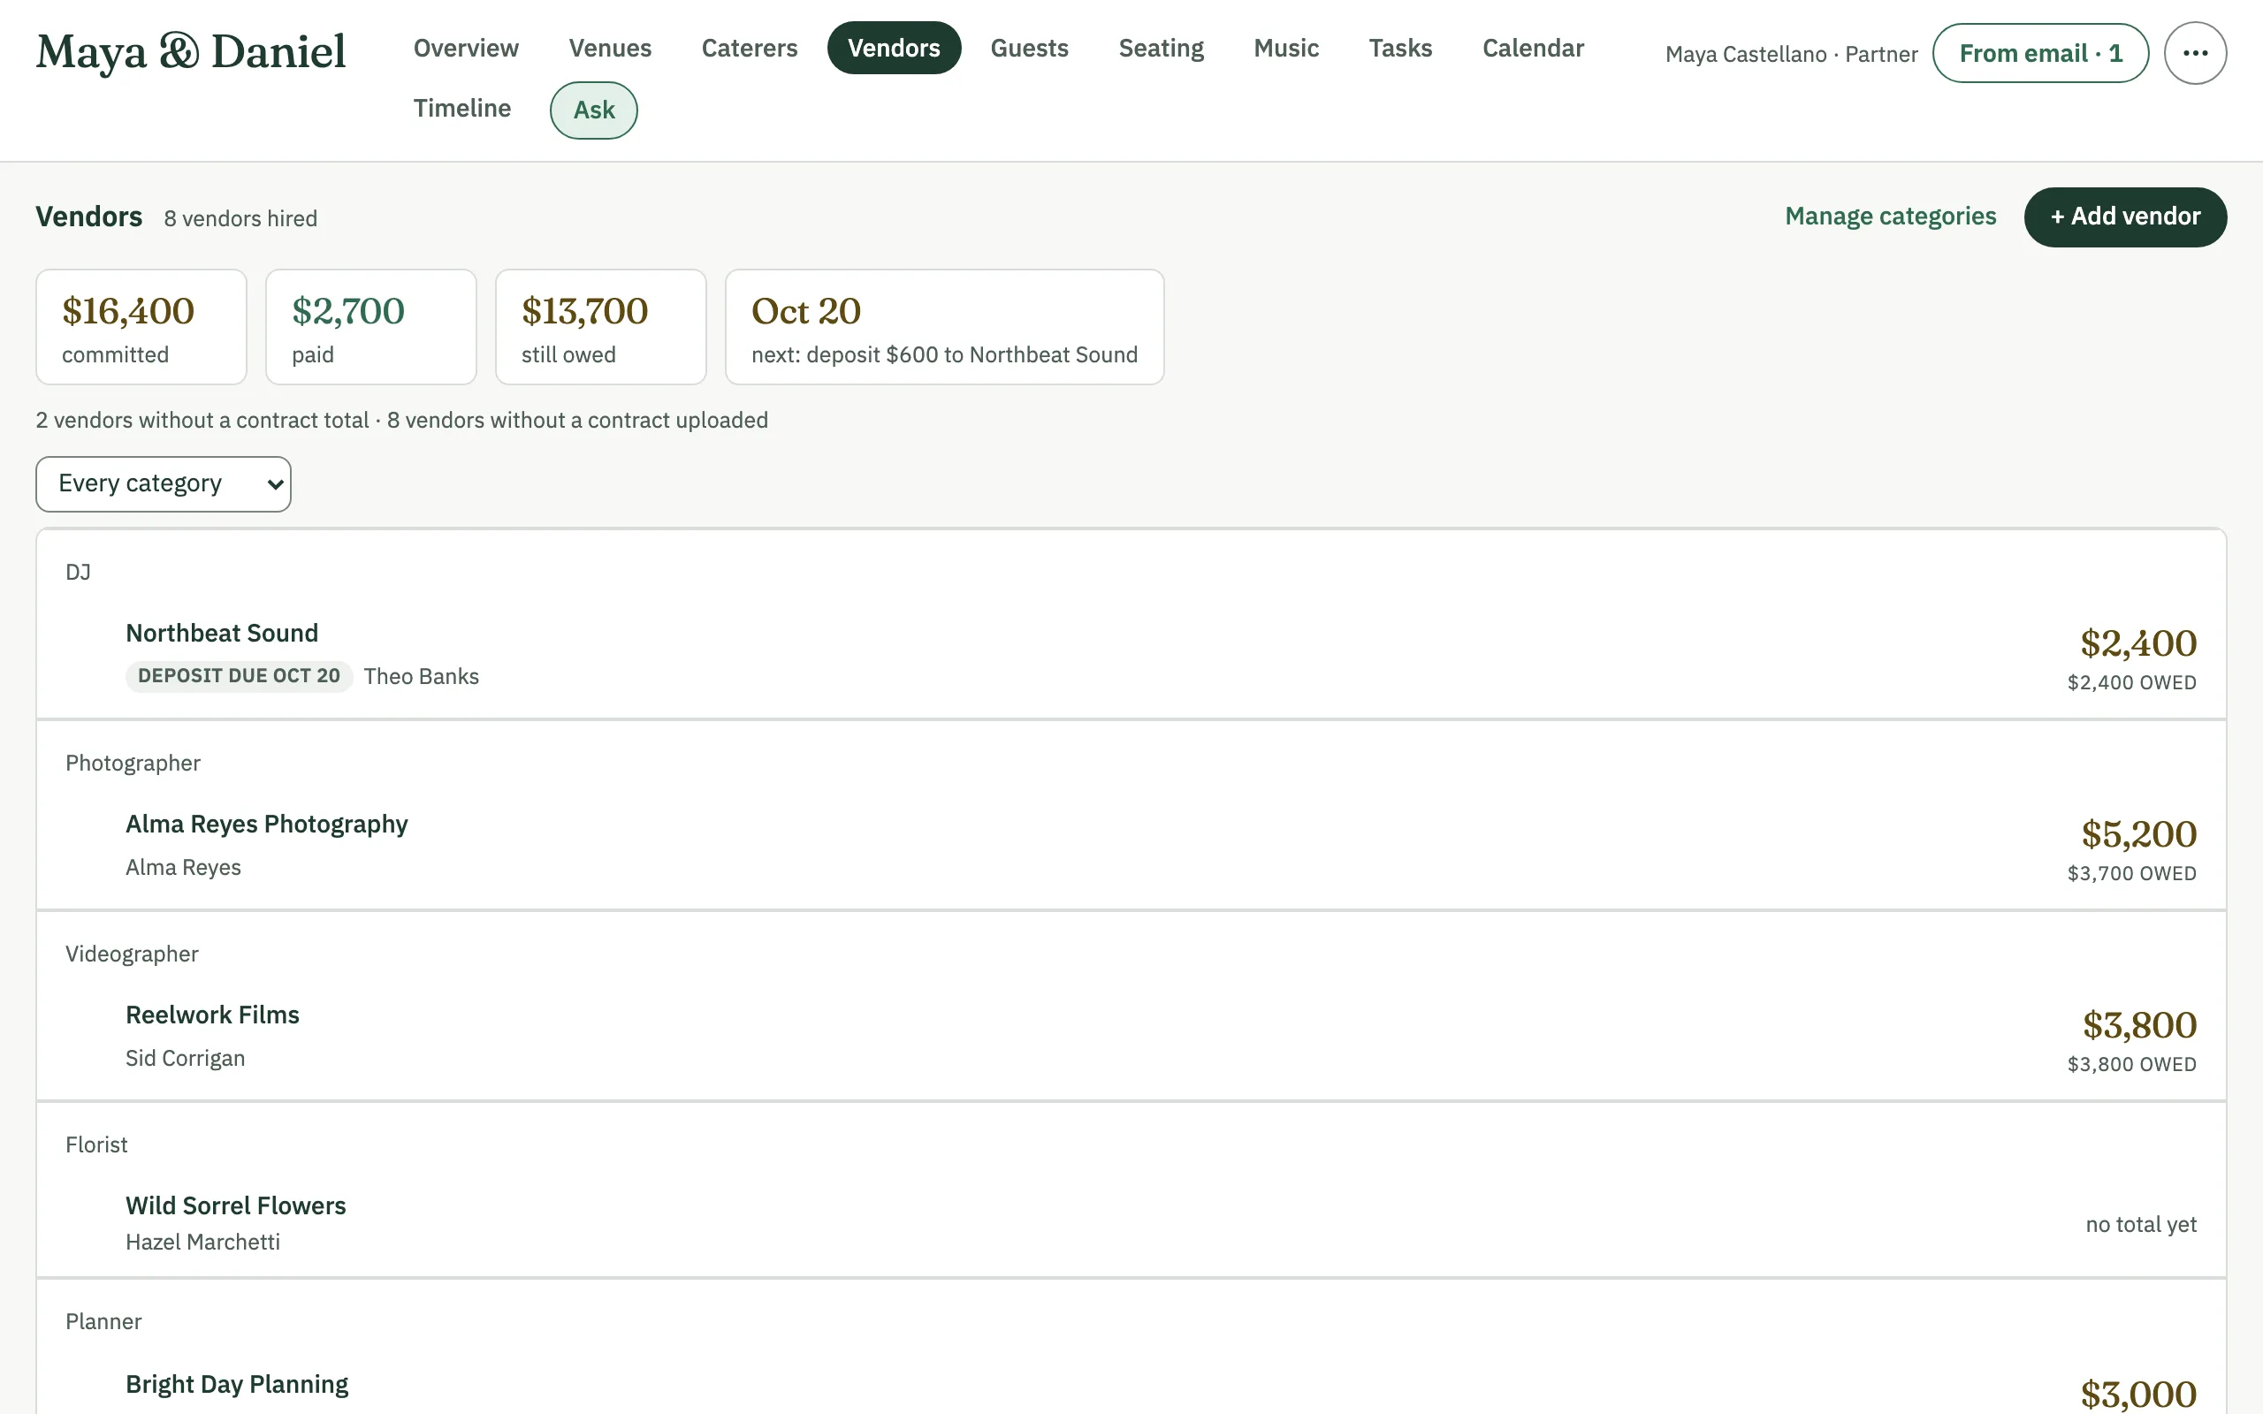Open the Ask assistant pill

point(594,110)
